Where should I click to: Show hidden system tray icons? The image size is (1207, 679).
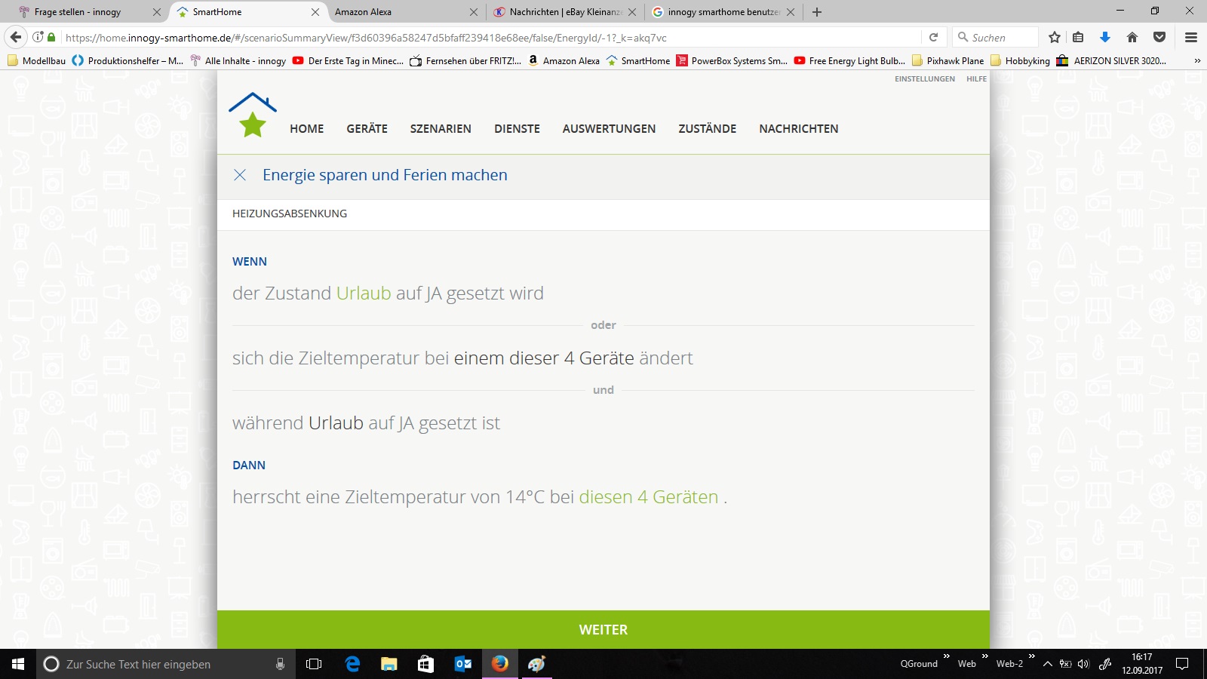pyautogui.click(x=1048, y=664)
